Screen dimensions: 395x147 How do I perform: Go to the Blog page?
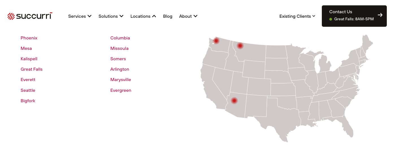pos(168,16)
